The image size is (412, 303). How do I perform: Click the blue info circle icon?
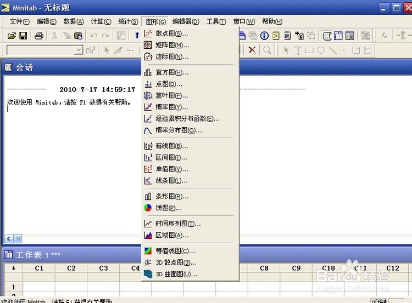(264, 36)
